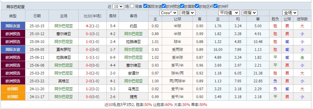Click the 比分(半场) column header
Screen dimensions: 313x109
pos(93,16)
